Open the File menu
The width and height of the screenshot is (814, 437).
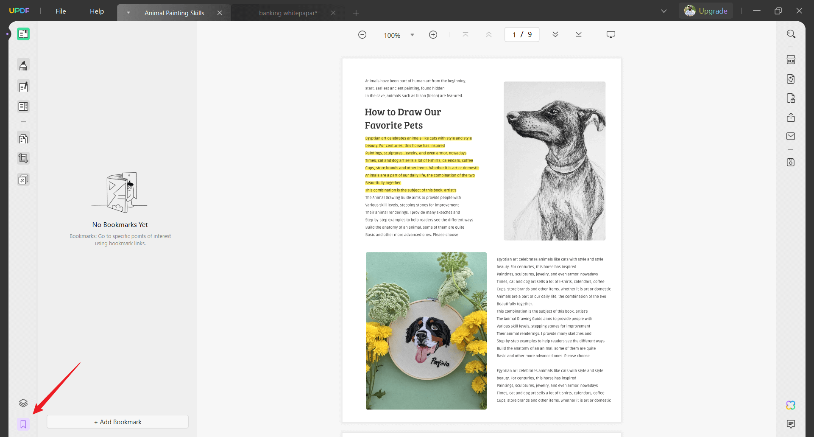point(61,11)
